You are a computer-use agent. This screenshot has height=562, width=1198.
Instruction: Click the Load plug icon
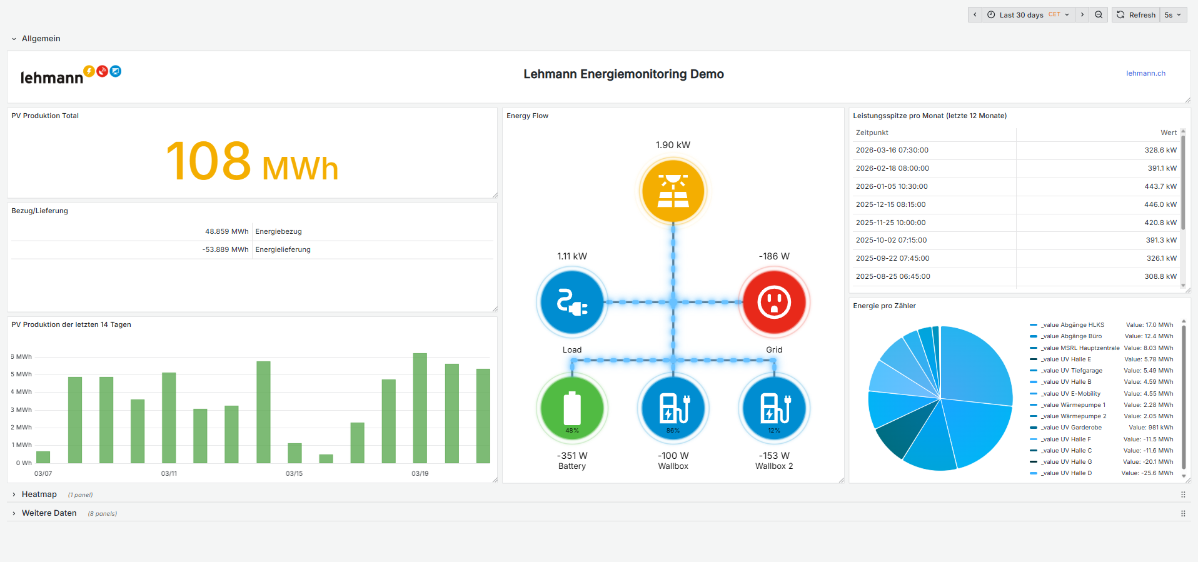pyautogui.click(x=572, y=303)
